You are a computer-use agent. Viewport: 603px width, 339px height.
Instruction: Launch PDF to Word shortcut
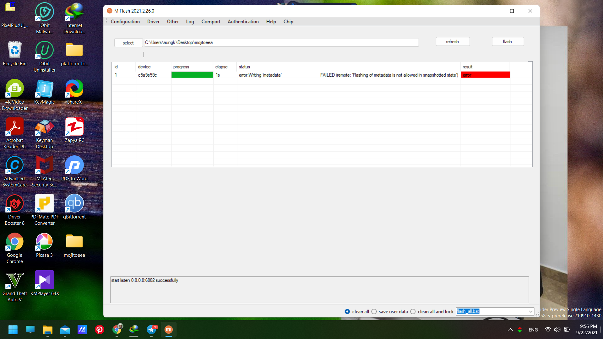click(74, 168)
